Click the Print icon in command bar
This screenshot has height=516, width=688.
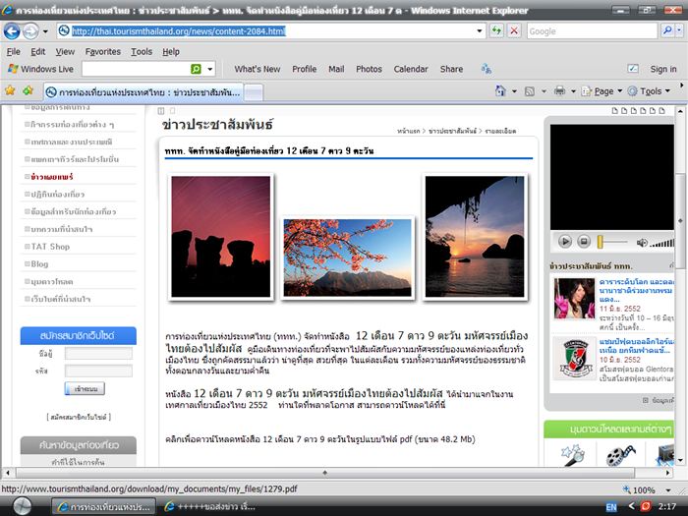558,90
